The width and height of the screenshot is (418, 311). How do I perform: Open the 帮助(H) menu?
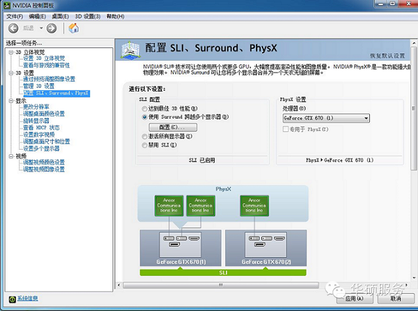coord(115,16)
